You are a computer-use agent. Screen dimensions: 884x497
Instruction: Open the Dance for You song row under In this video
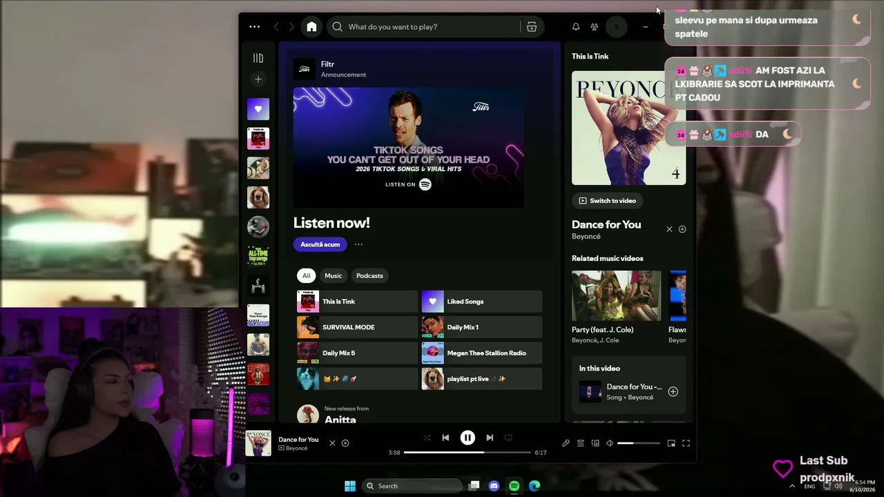(x=628, y=391)
